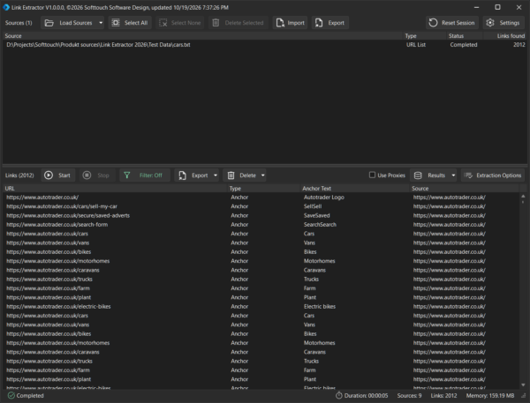Image resolution: width=530 pixels, height=403 pixels.
Task: Click the SearchSearch anchor text cell
Action: tap(320, 225)
